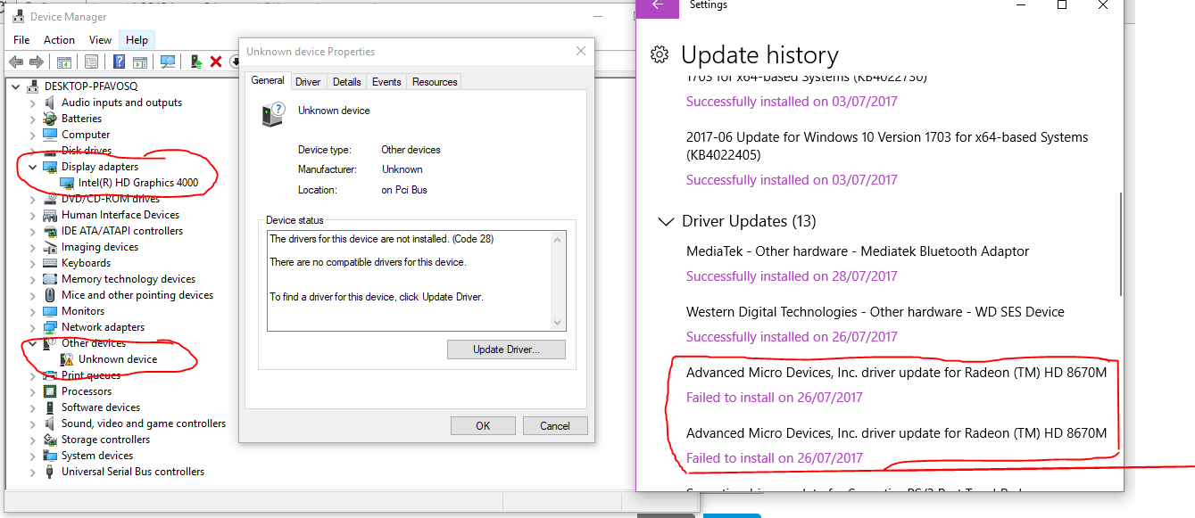Click MediaTek Bluetooth Adaptor update entry text
Screen dimensions: 1195x518
point(858,251)
